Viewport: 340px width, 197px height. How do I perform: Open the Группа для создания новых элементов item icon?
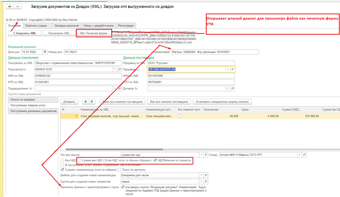click(x=206, y=182)
